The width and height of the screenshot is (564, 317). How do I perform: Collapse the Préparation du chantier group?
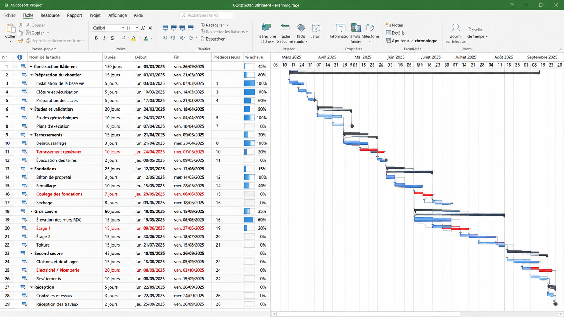(x=31, y=75)
